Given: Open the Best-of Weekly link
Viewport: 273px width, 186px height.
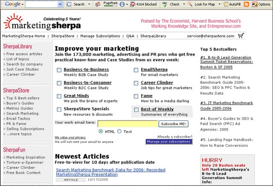Looking at the screenshot, I should pyautogui.click(x=157, y=109).
